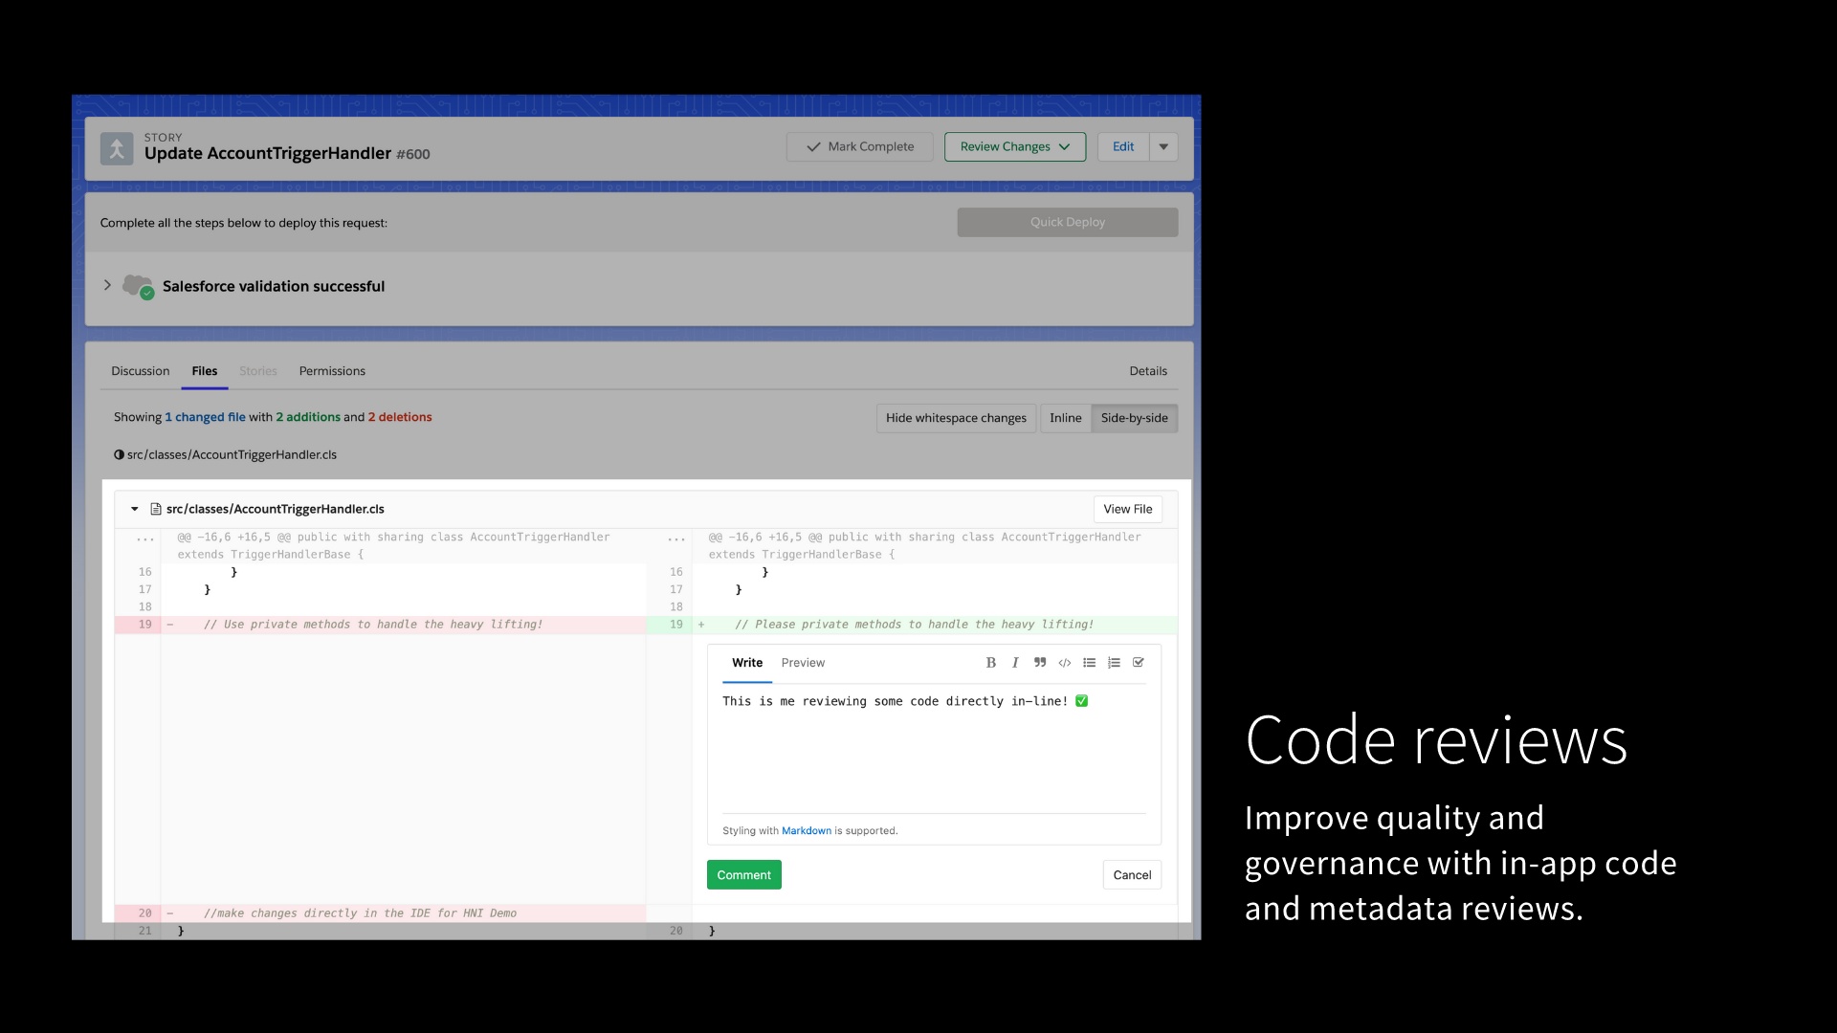Switch to the Discussion tab
The height and width of the screenshot is (1033, 1837).
coord(140,371)
